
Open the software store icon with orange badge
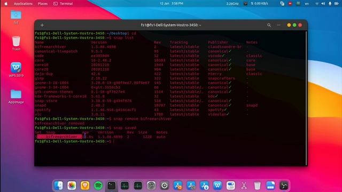178,186
